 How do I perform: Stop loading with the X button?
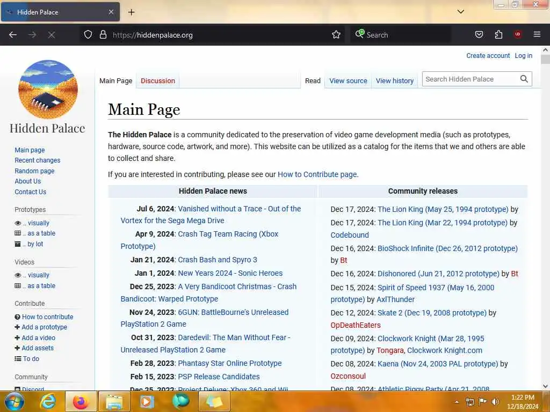[x=52, y=35]
